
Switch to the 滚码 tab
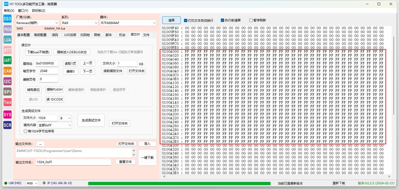55,35
